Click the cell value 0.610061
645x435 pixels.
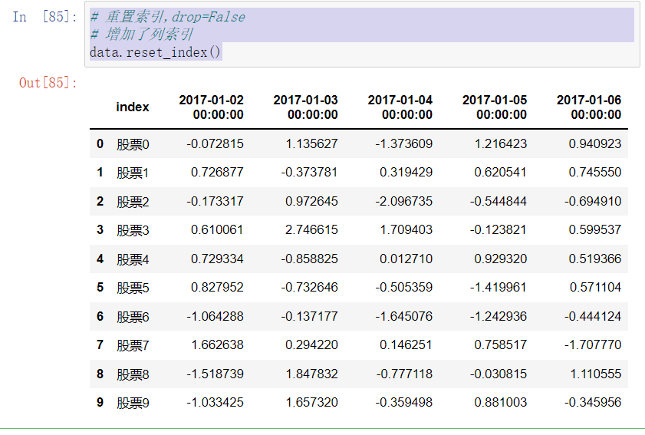click(x=217, y=229)
